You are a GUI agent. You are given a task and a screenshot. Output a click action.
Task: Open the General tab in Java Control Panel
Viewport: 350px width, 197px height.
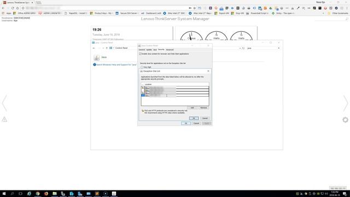(142, 50)
